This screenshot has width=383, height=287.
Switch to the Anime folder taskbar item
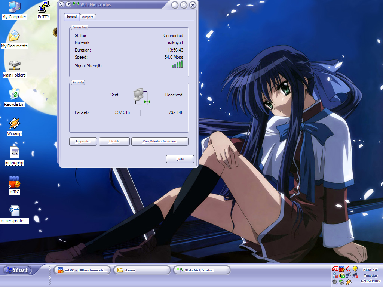142,270
